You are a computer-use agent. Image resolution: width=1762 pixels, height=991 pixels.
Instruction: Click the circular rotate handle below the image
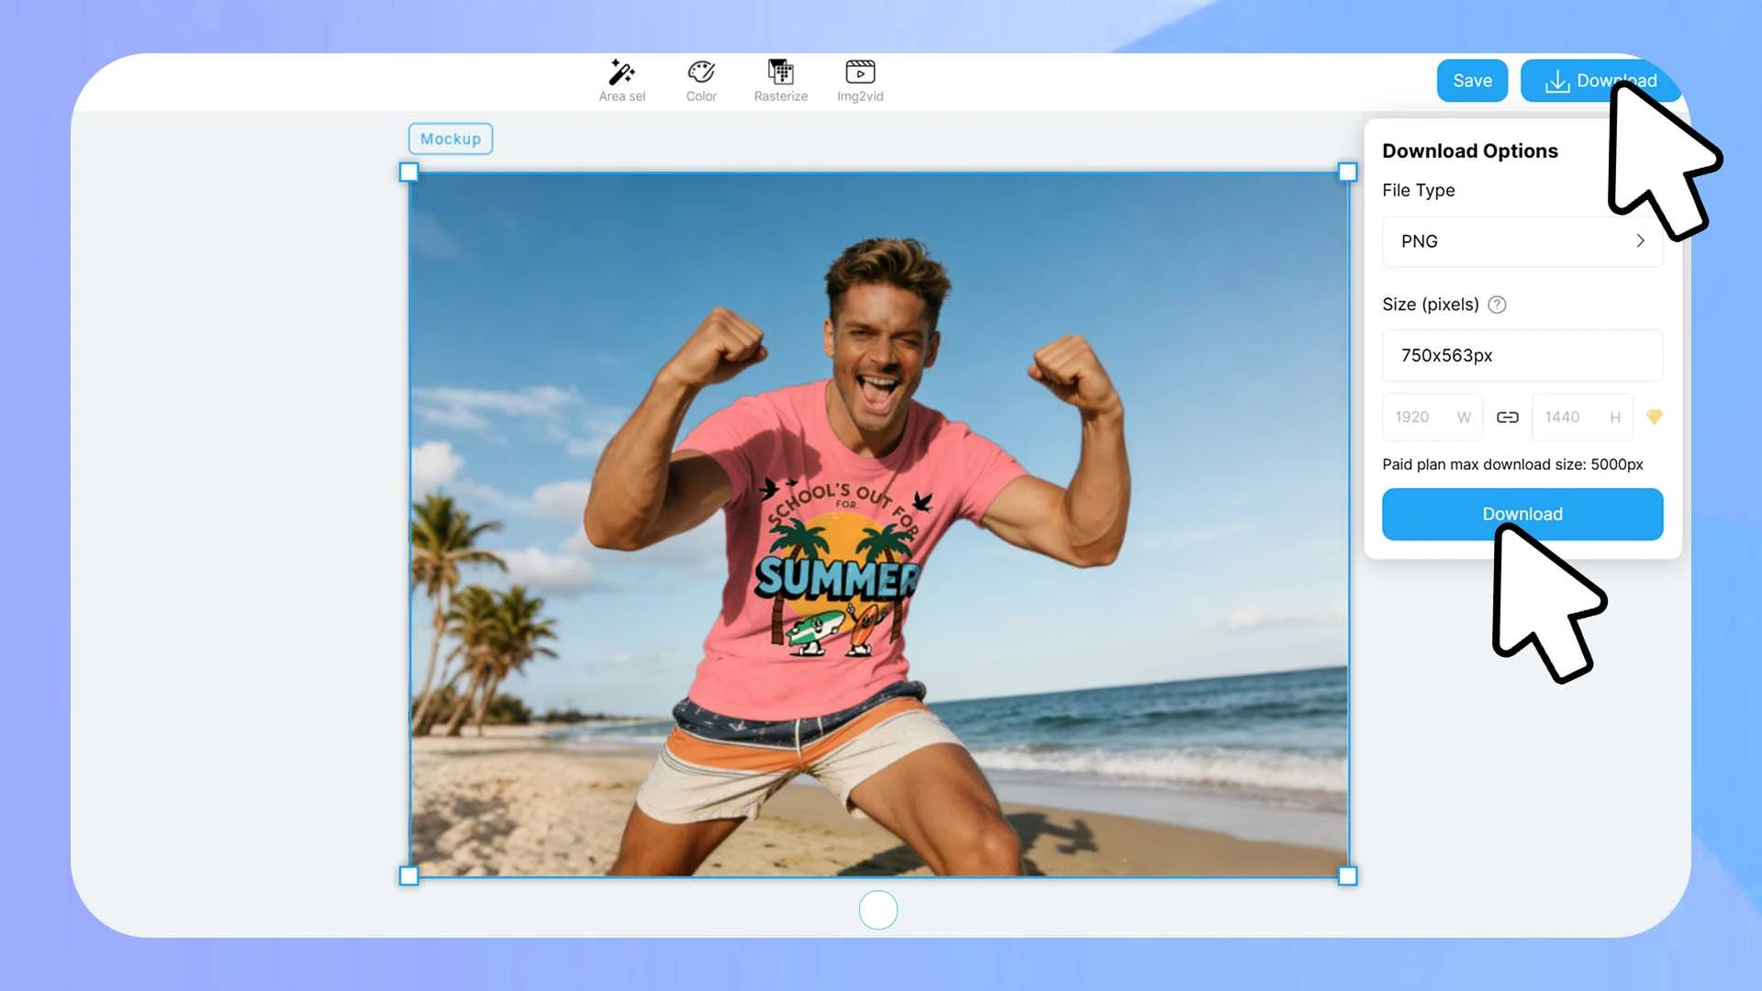point(878,910)
